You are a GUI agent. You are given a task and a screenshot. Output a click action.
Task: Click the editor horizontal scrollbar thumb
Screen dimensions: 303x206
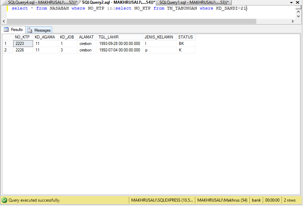point(132,21)
